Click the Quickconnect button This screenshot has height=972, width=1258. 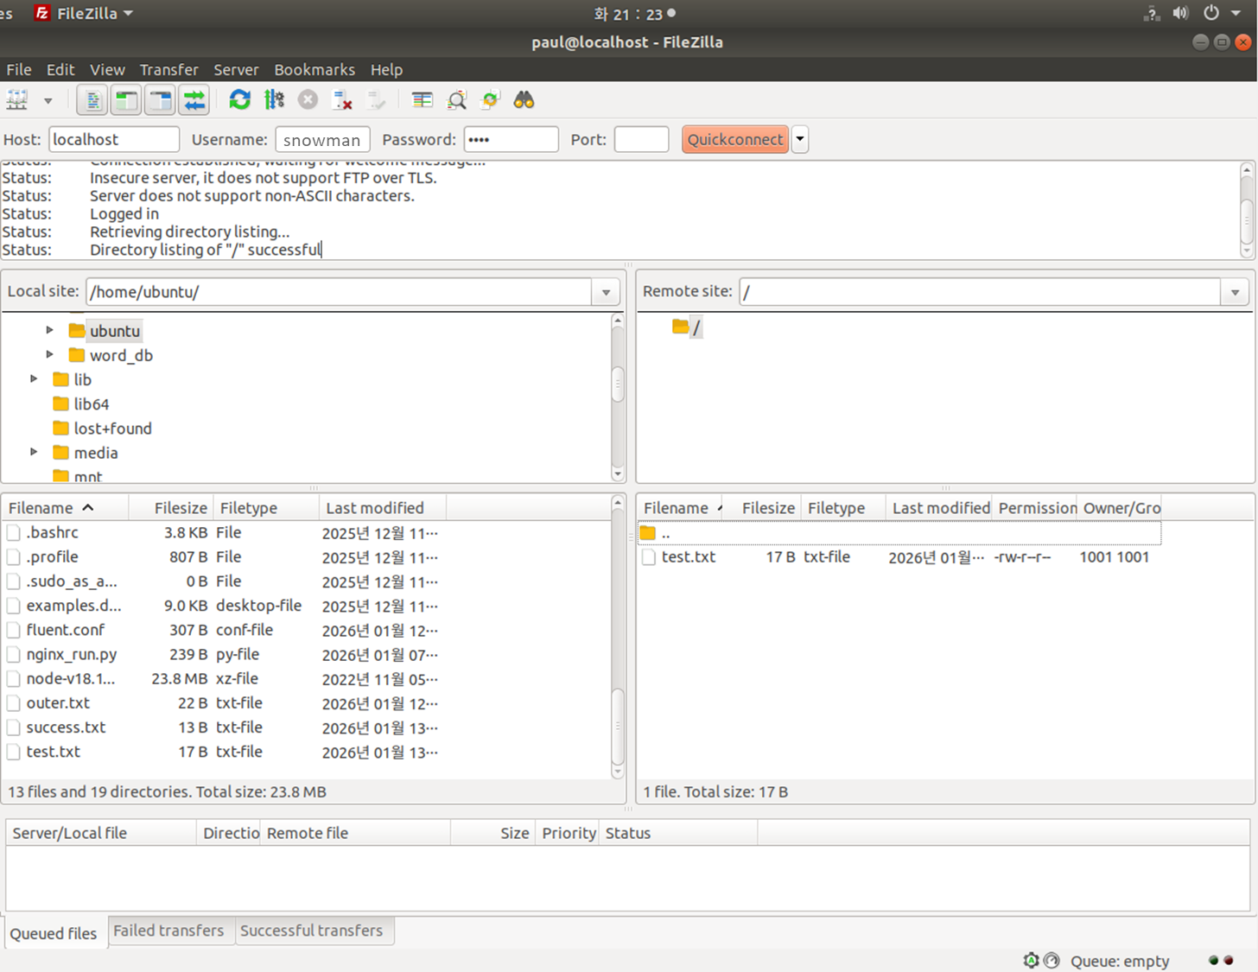tap(735, 139)
